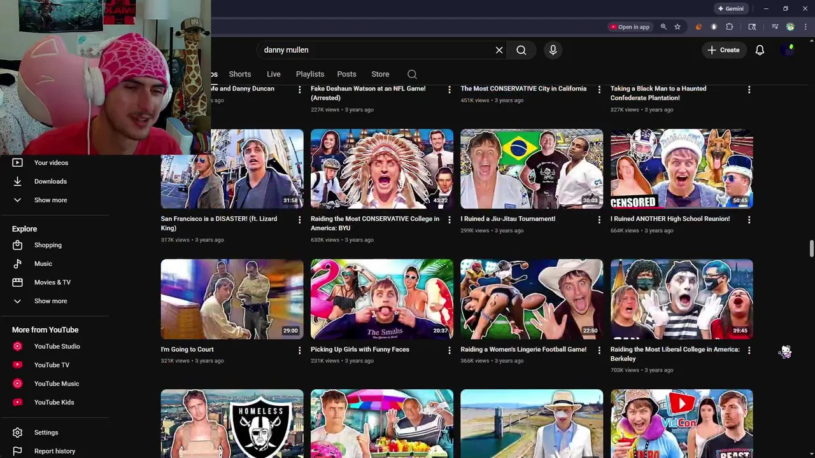Viewport: 815px width, 458px height.
Task: Click title Picking Up Girls with Funny Faces
Action: tap(360, 349)
